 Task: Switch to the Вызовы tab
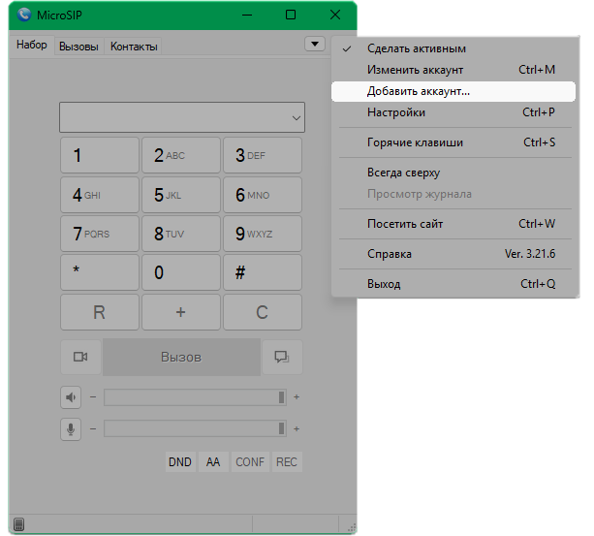point(78,47)
